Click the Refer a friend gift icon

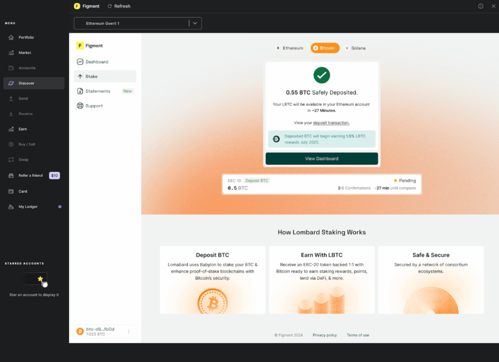click(11, 175)
